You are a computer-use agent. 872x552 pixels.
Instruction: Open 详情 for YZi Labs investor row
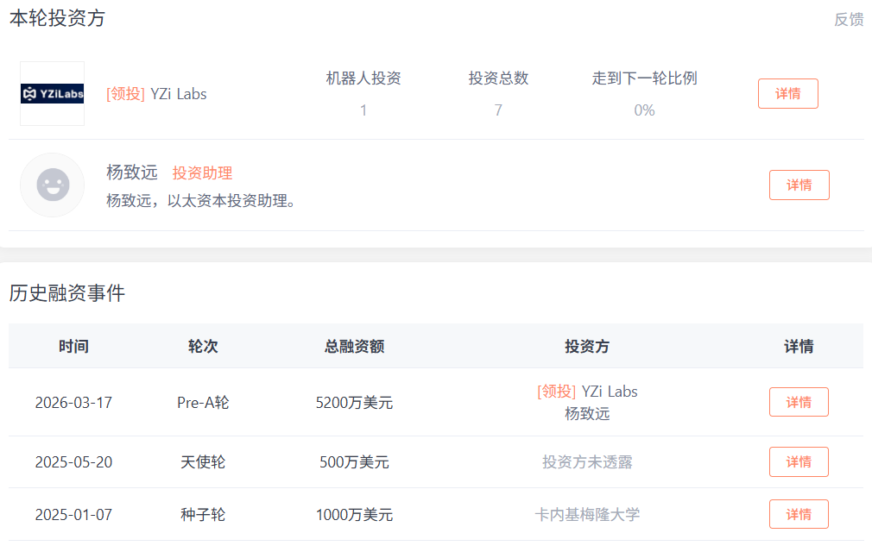[787, 94]
